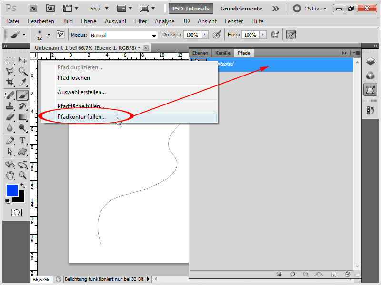Image resolution: width=381 pixels, height=285 pixels.
Task: Reset default foreground and background colors
Action: (x=8, y=201)
